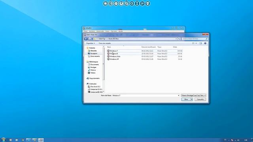Select the Windows 7 ISO file icon
The height and width of the screenshot is (142, 253).
tap(108, 51)
